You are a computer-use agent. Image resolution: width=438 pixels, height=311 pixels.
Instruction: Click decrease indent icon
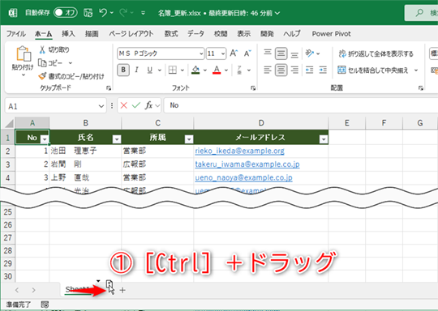click(x=310, y=70)
